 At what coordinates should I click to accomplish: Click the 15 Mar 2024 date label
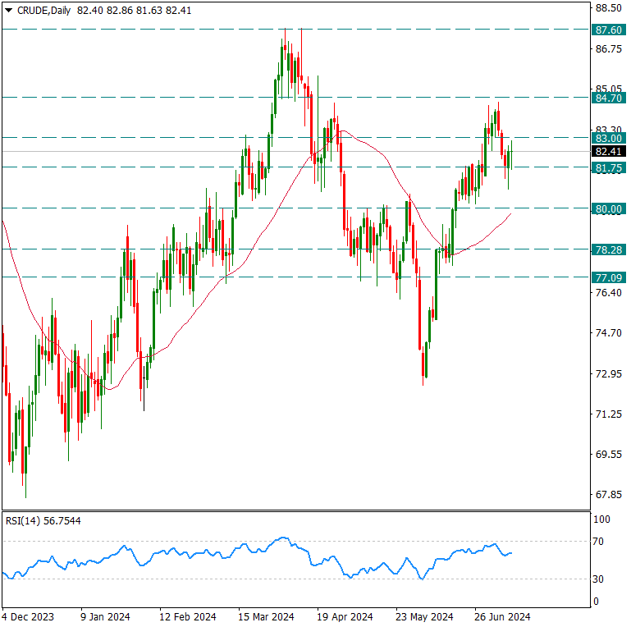[266, 616]
